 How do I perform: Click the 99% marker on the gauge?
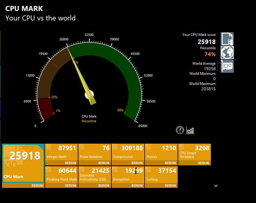[x=120, y=110]
